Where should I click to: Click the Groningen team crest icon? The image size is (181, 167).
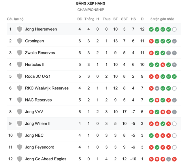coord(20,41)
